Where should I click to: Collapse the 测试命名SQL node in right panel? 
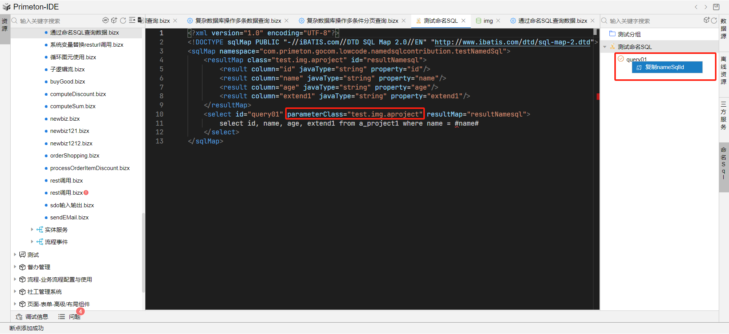coord(605,47)
